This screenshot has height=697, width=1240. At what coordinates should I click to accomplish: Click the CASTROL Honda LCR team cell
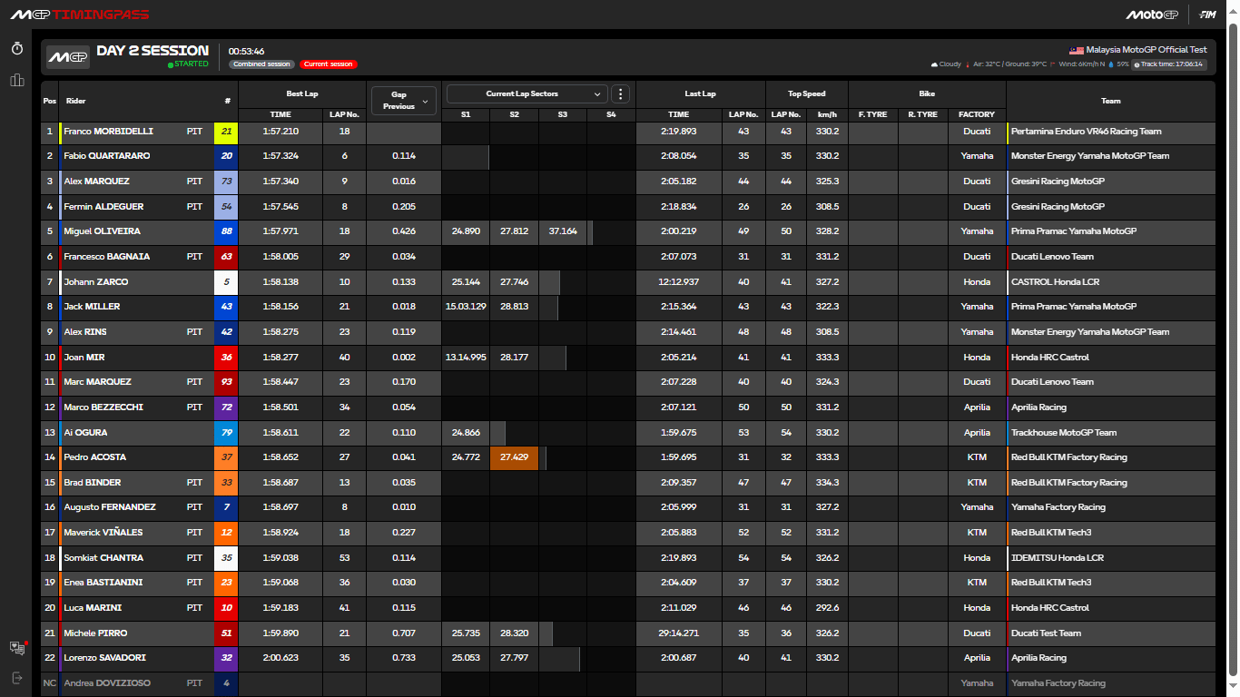click(x=1111, y=282)
